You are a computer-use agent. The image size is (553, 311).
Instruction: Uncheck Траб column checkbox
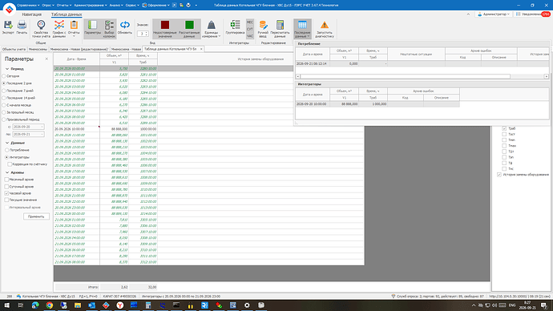(504, 128)
